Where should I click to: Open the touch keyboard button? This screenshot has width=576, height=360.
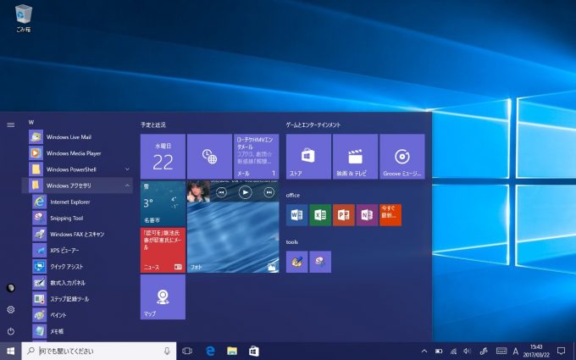pos(501,352)
